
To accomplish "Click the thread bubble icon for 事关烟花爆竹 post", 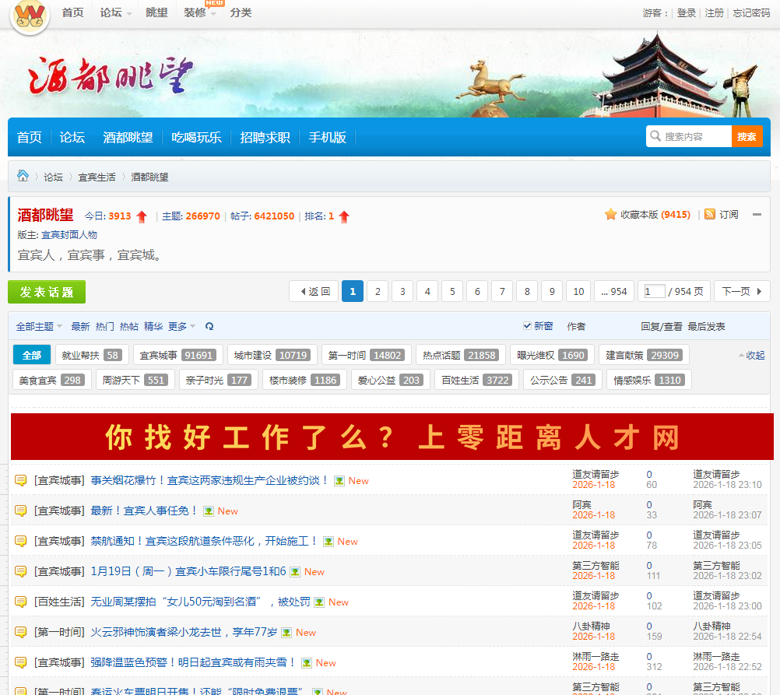I will [21, 481].
